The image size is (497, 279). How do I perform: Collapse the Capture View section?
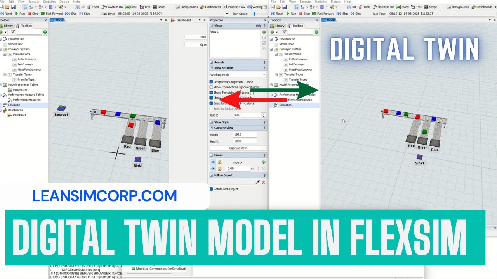click(212, 128)
